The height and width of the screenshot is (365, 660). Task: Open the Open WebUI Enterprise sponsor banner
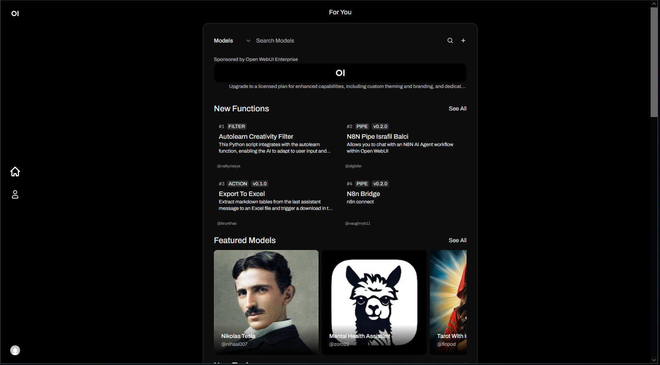point(340,73)
